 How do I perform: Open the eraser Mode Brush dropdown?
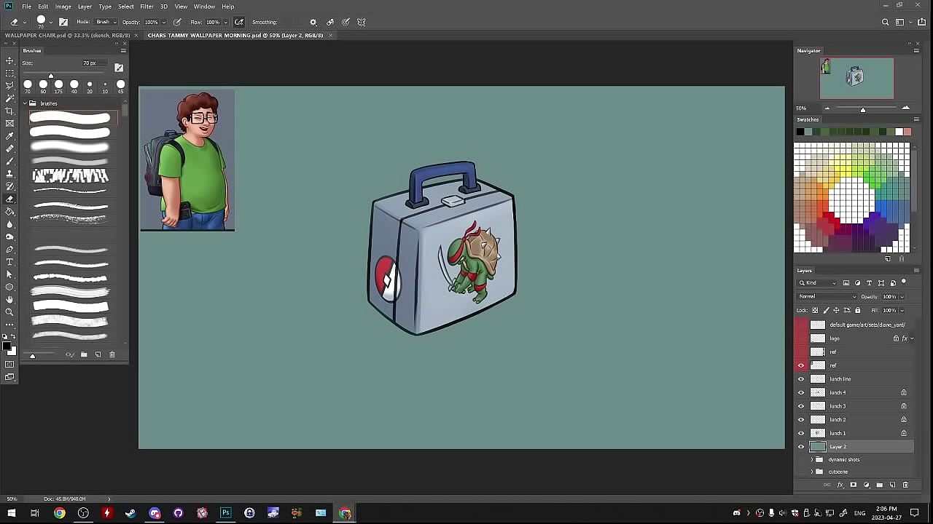click(x=106, y=22)
